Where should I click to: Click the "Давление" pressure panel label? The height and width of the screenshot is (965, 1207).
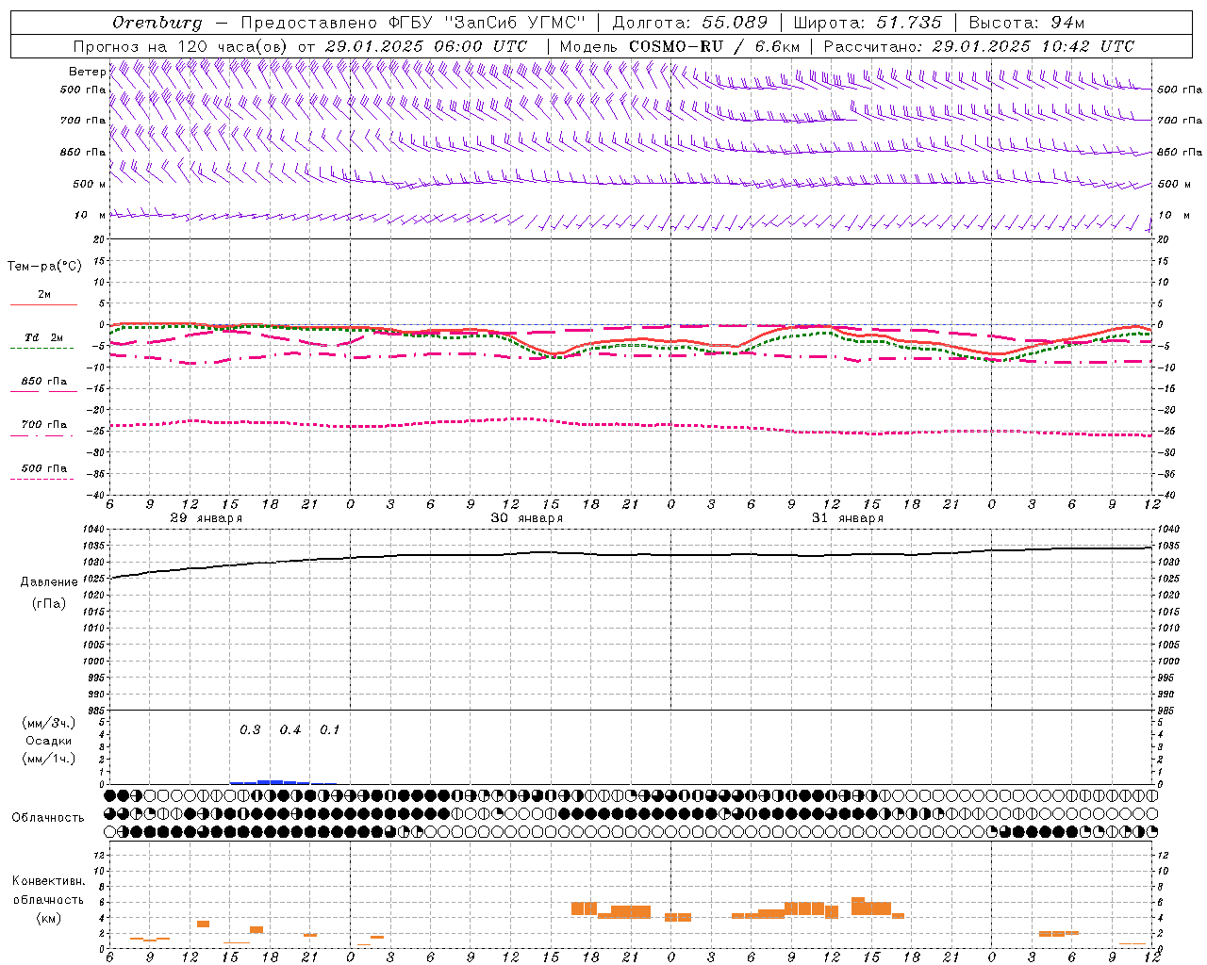point(49,581)
